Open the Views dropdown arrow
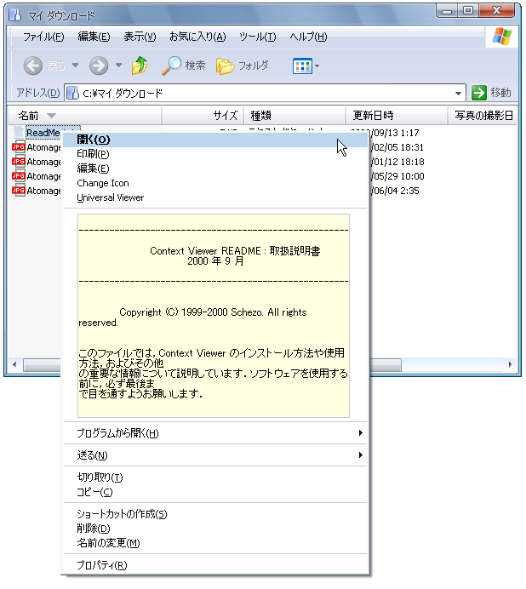The image size is (526, 589). (x=317, y=66)
